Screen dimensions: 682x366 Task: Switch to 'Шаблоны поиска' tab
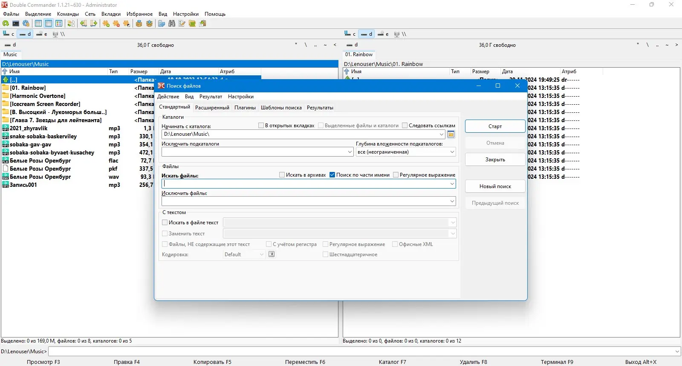click(x=281, y=108)
